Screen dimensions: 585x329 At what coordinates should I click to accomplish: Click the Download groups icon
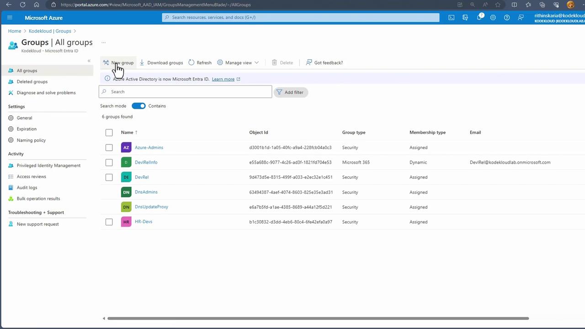click(x=142, y=63)
